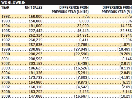Viewport: 132px width, 99px height.
Task: Click the 147,066 sales value for 2009
Action: pyautogui.click(x=36, y=97)
